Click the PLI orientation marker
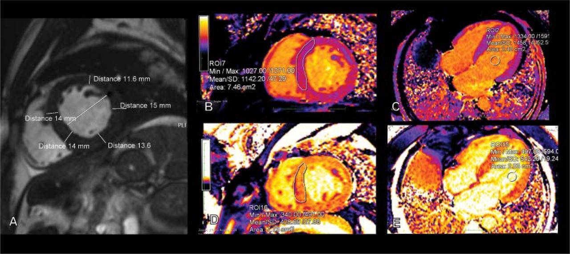 pyautogui.click(x=180, y=126)
